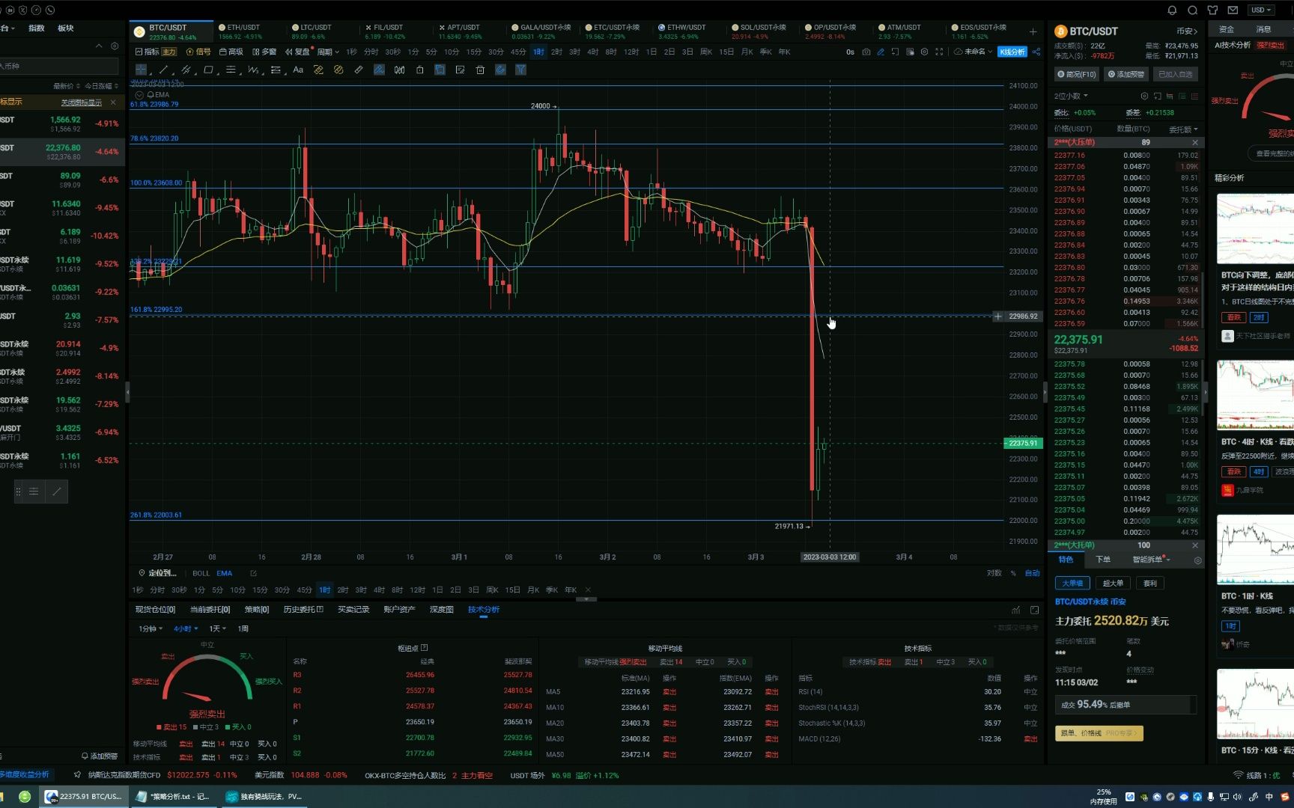Click the 添加预警 button in right panel
Image resolution: width=1294 pixels, height=808 pixels.
pos(1126,74)
